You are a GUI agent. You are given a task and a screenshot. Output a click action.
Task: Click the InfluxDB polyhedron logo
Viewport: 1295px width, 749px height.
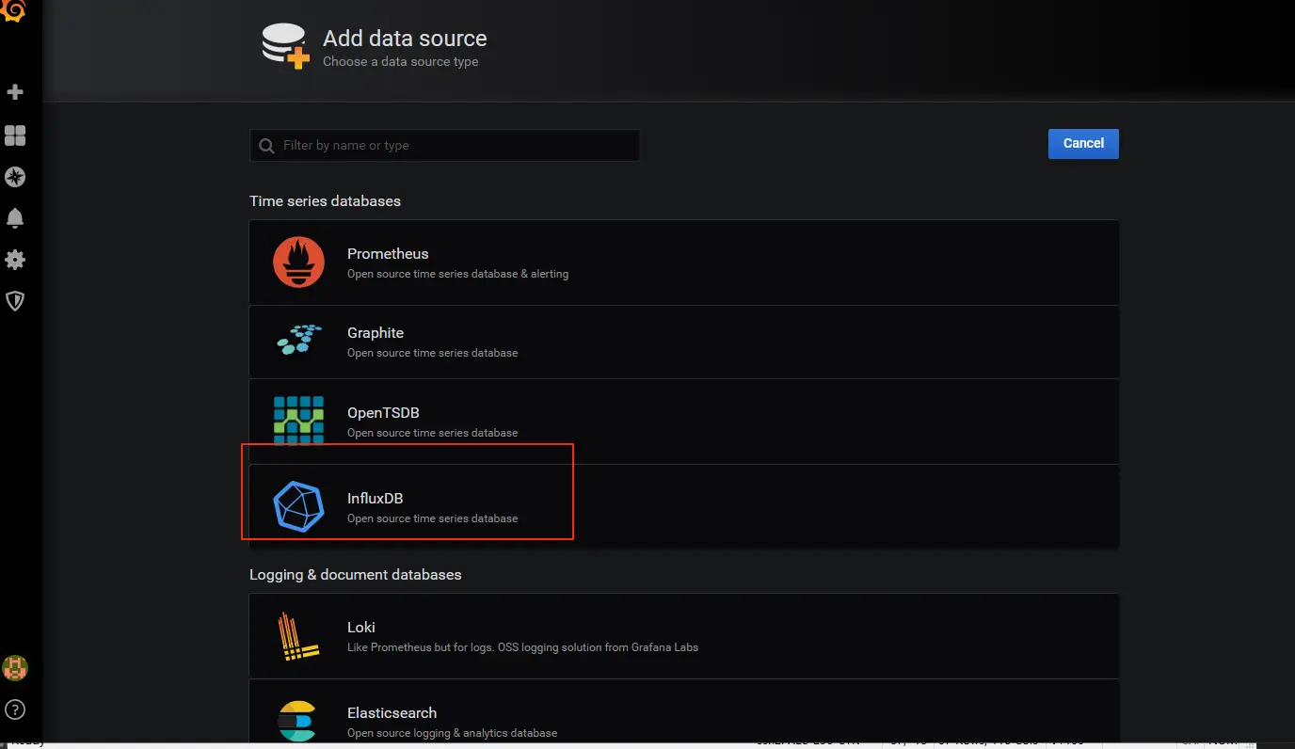298,506
